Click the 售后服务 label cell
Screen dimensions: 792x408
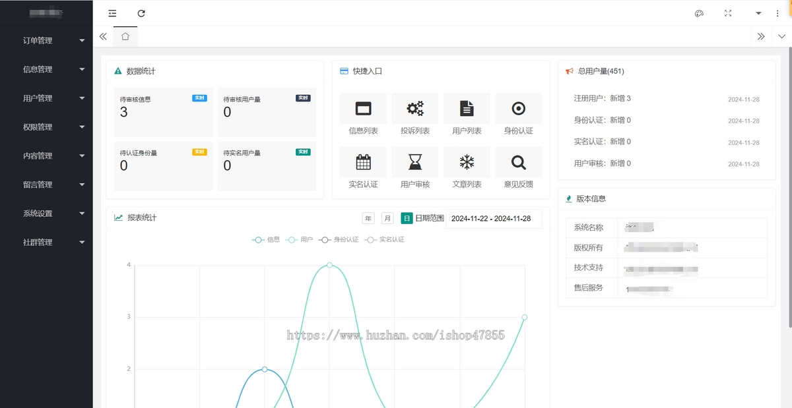[x=592, y=288]
